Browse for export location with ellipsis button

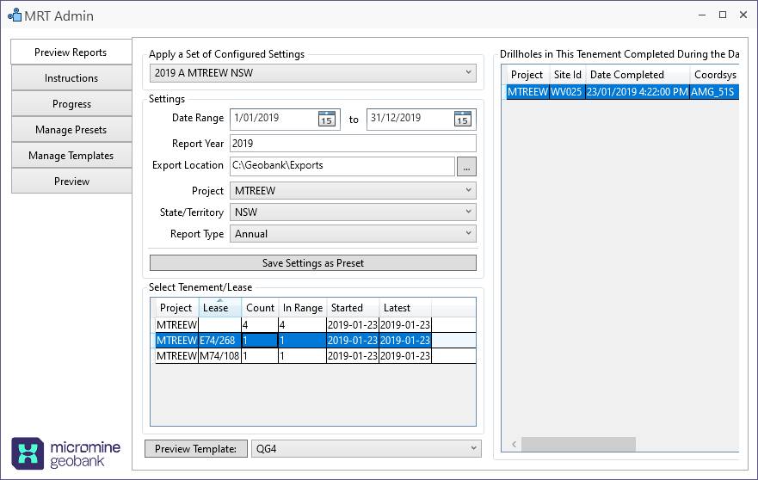(x=465, y=167)
